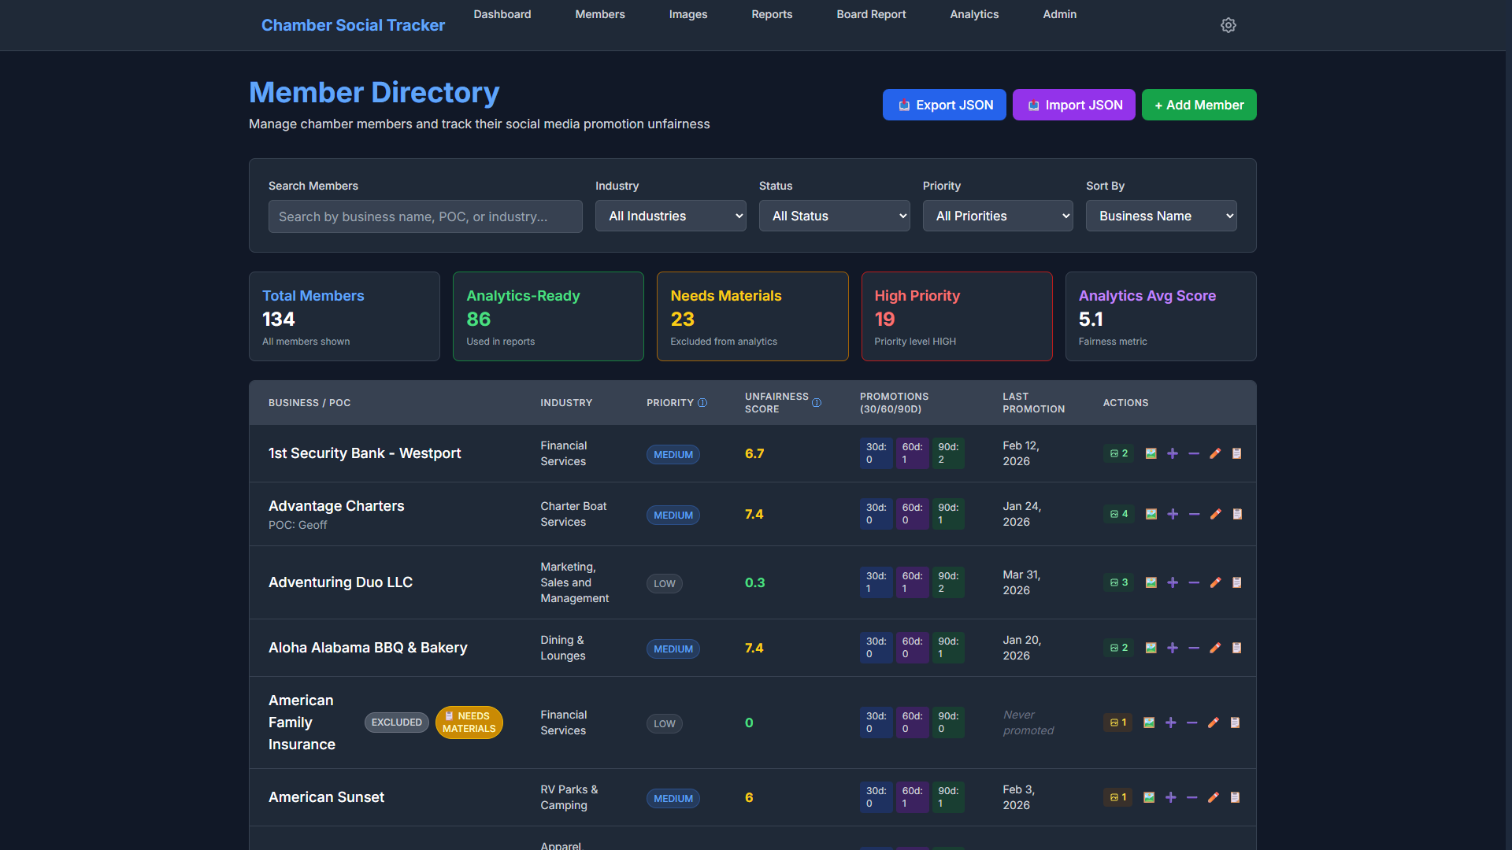Click pencil edit icon for Adventuring Duo LLC
Image resolution: width=1512 pixels, height=850 pixels.
tap(1215, 582)
